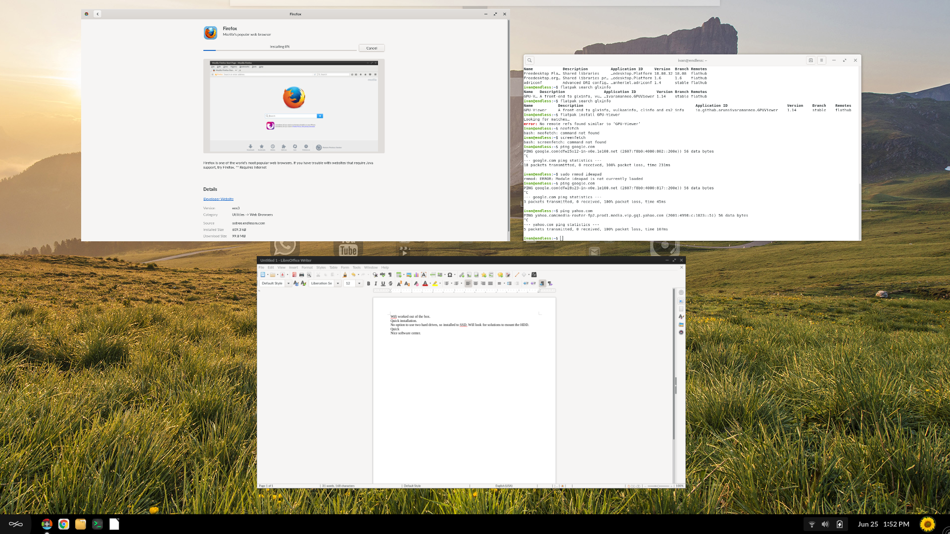
Task: Click the terminal search magnifier icon
Action: click(x=529, y=60)
